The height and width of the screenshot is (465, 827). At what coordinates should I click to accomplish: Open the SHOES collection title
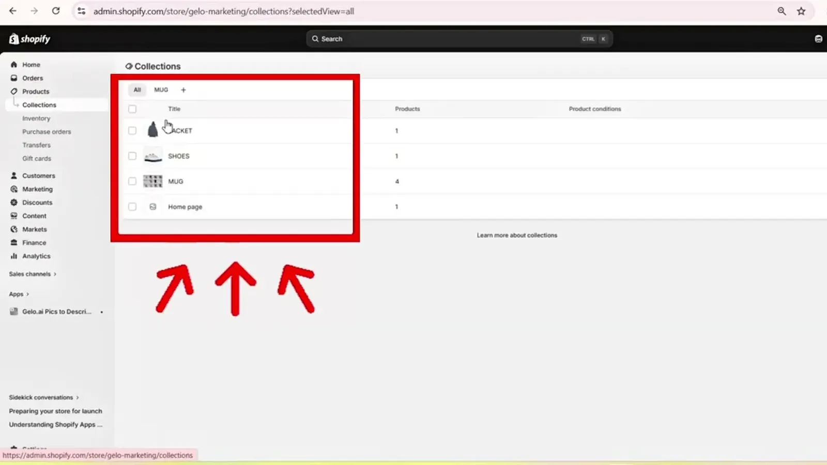click(x=179, y=156)
